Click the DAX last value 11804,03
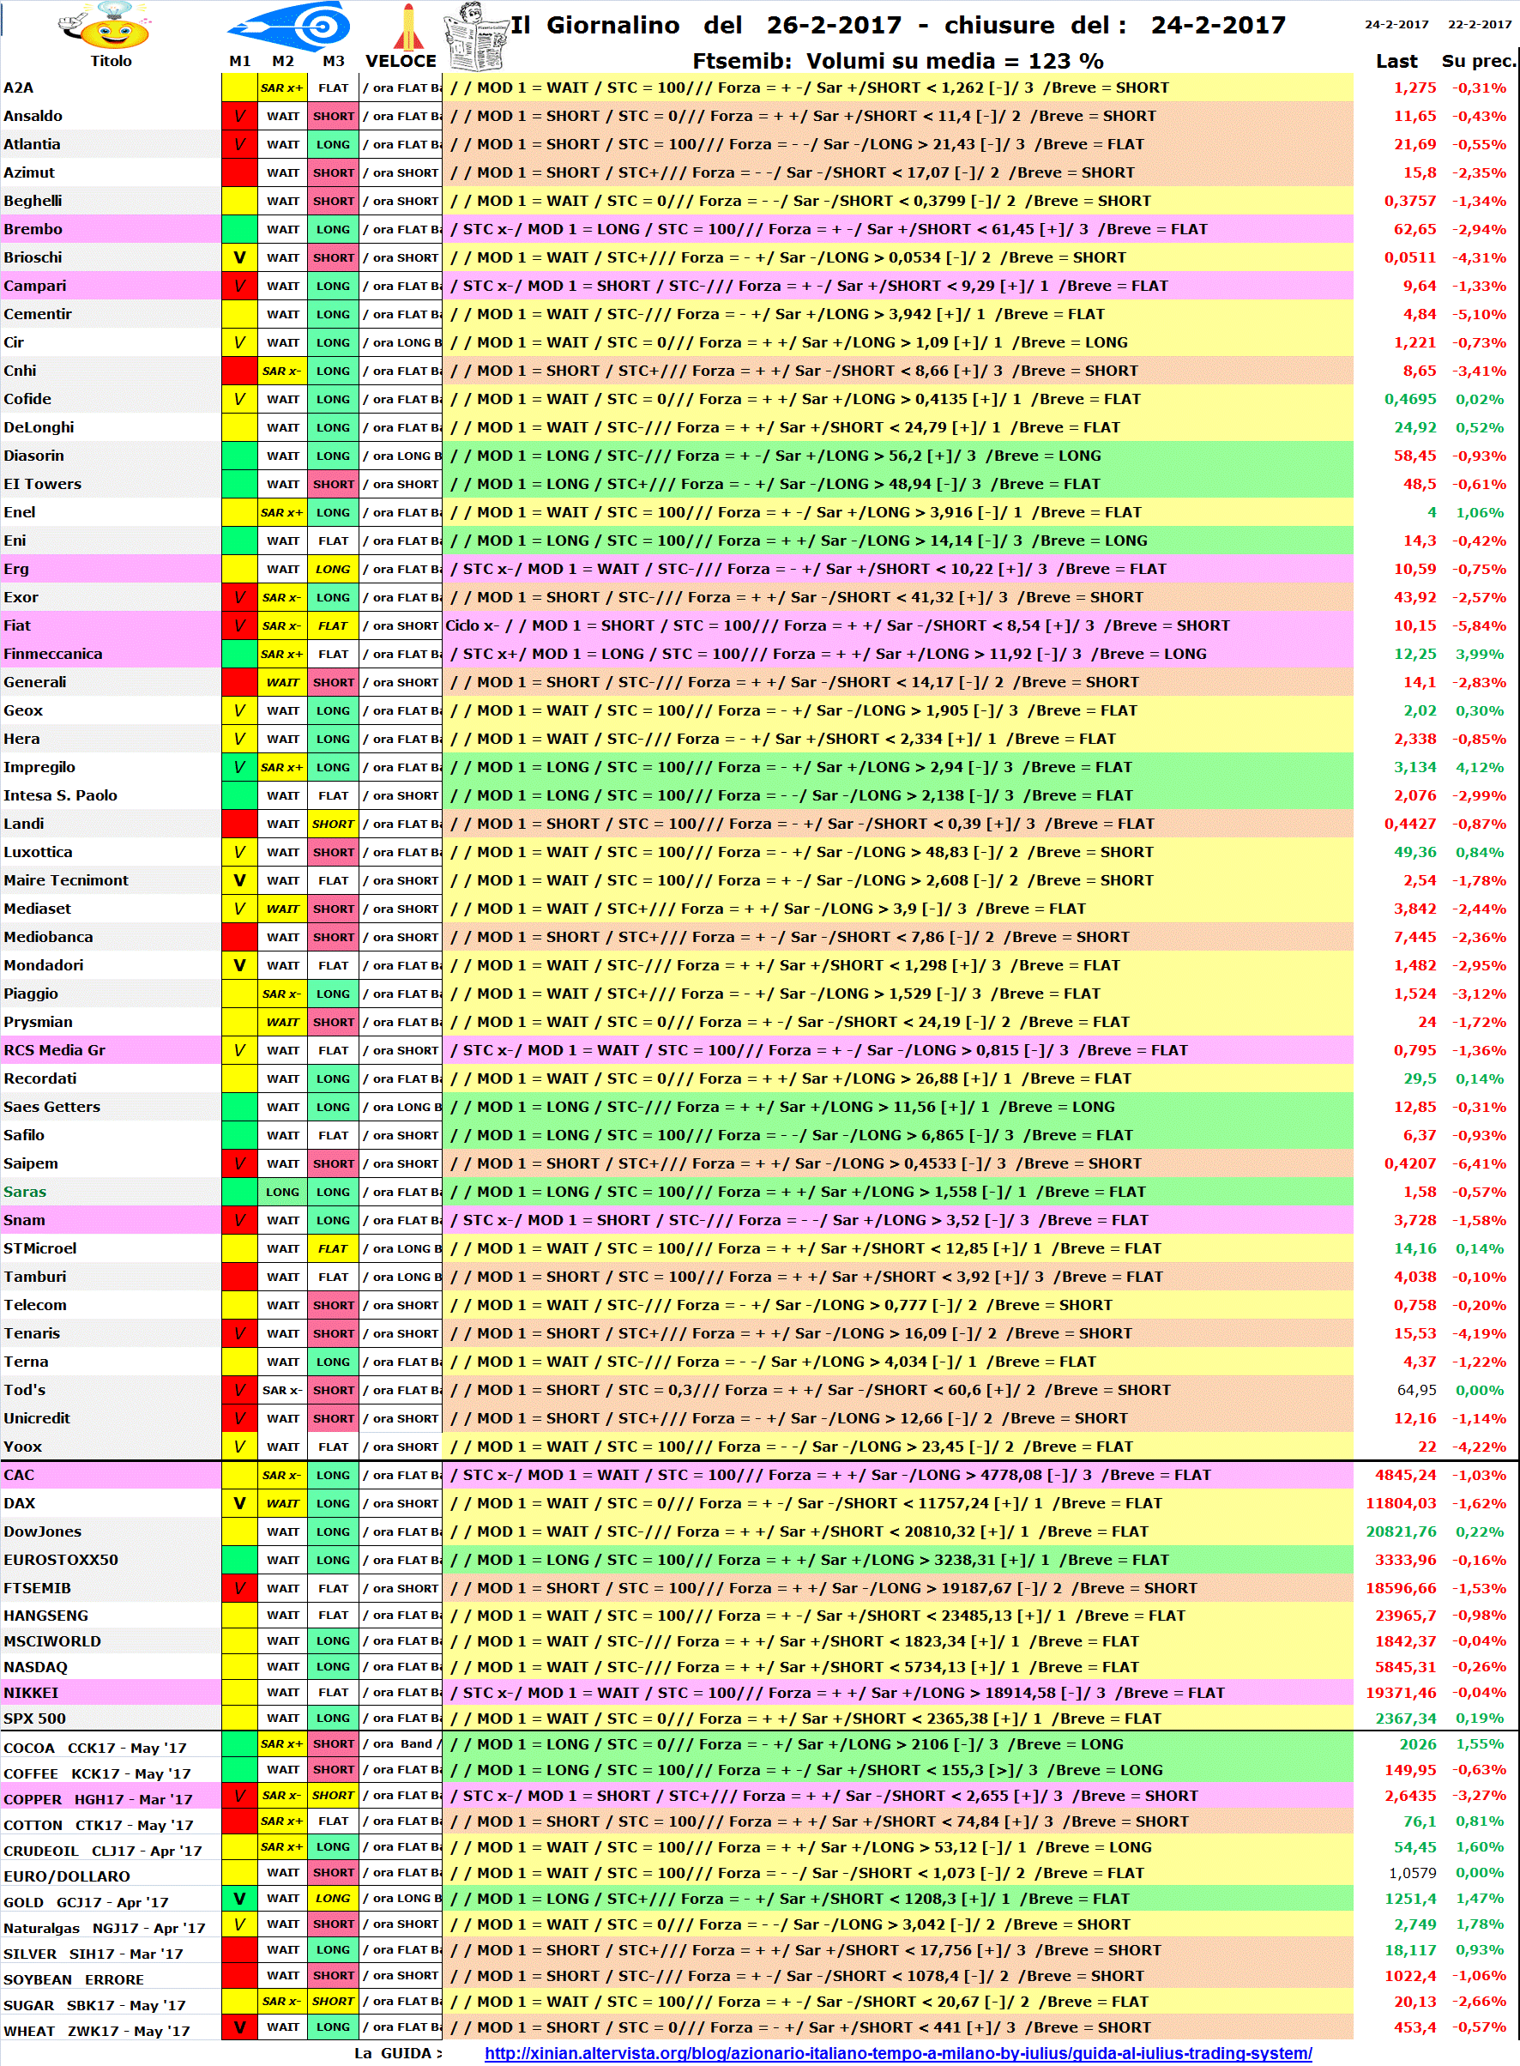 tap(1401, 1504)
